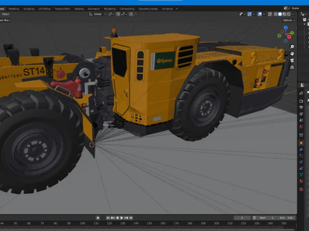Click the magnifier zoom view icon
Viewport: 309px width, 231px height.
coord(292,47)
